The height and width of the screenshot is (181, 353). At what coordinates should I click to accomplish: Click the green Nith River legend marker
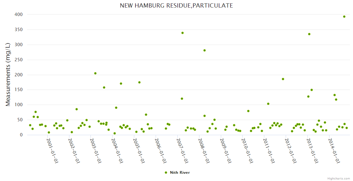tap(166, 173)
